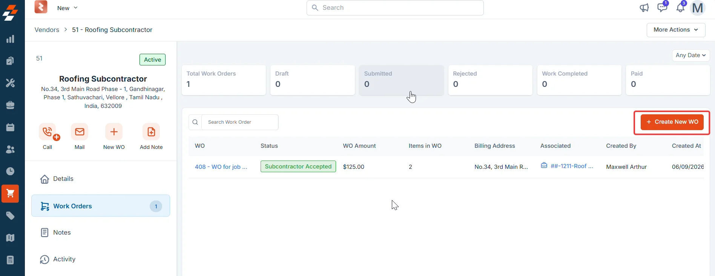Click the 06/09/2026 created date cell

click(x=687, y=167)
